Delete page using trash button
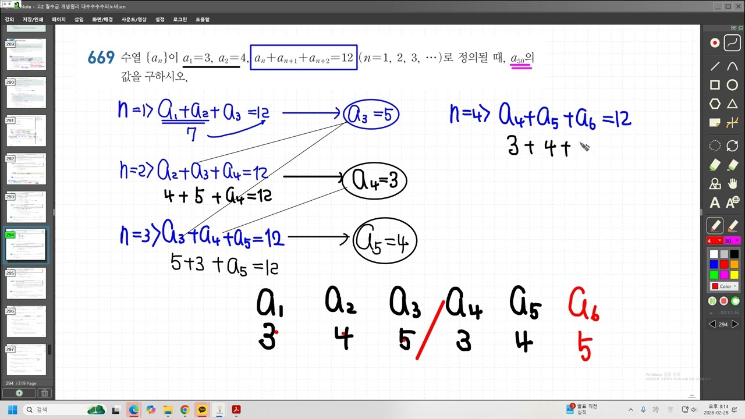745x419 pixels. pos(45,393)
